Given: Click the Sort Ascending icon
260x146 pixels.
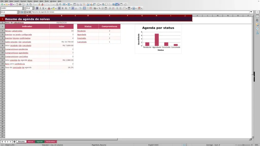Looking at the screenshot, I should 78,5.
